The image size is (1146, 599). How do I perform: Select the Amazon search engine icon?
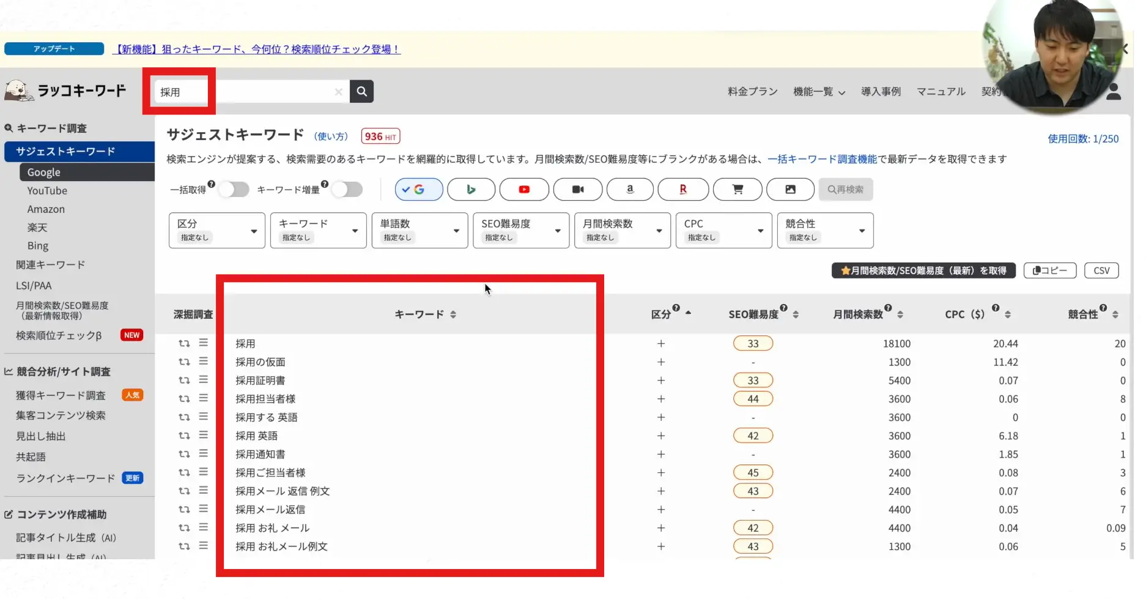tap(630, 190)
